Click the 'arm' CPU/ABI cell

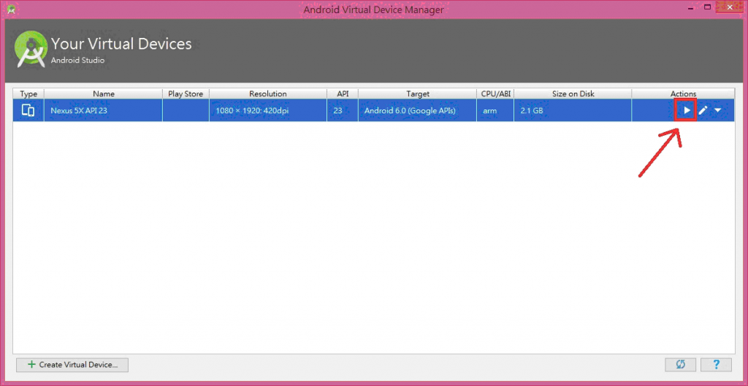coord(496,111)
